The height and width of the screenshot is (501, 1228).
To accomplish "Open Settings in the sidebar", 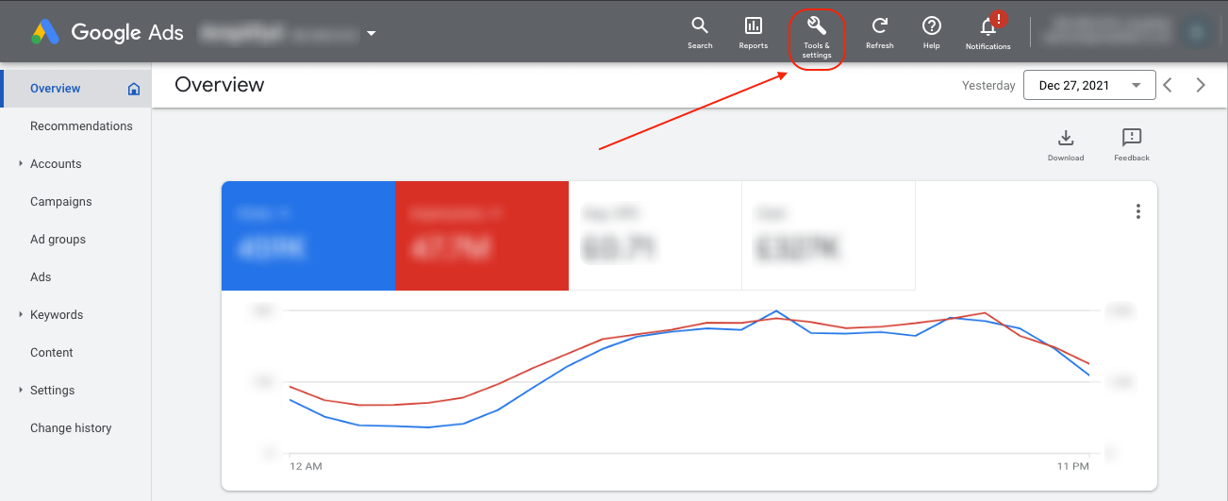I will pyautogui.click(x=52, y=391).
